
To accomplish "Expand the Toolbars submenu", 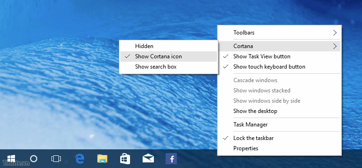I will pyautogui.click(x=279, y=33).
